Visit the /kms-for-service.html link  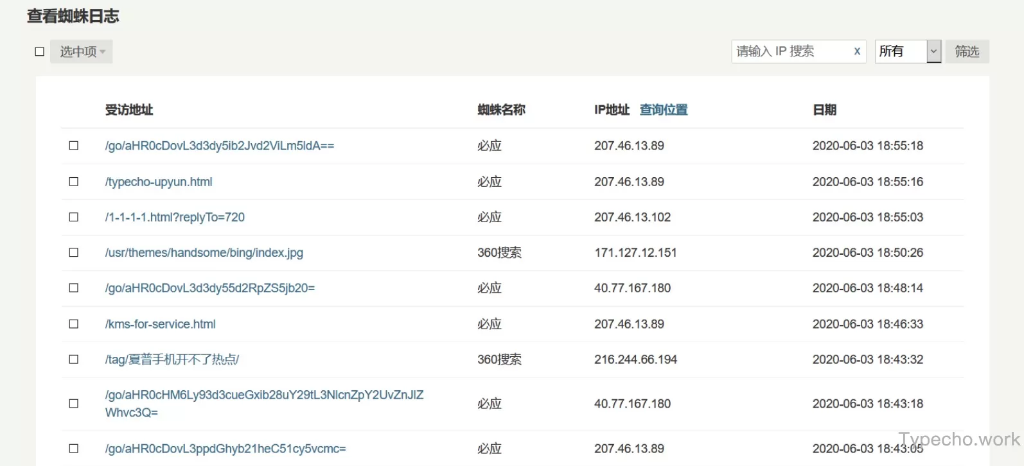[161, 324]
